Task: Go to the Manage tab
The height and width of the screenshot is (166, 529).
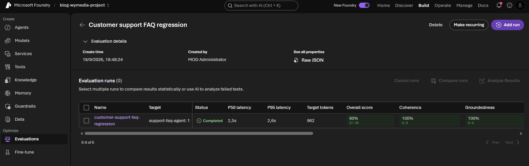Action: click(464, 5)
